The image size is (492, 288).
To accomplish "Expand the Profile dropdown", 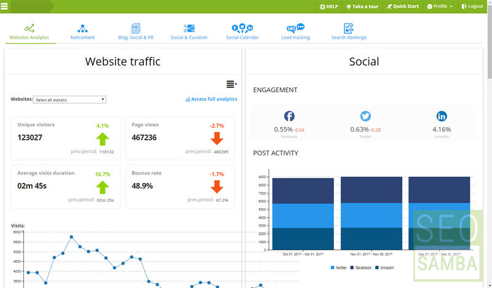I will pyautogui.click(x=440, y=6).
